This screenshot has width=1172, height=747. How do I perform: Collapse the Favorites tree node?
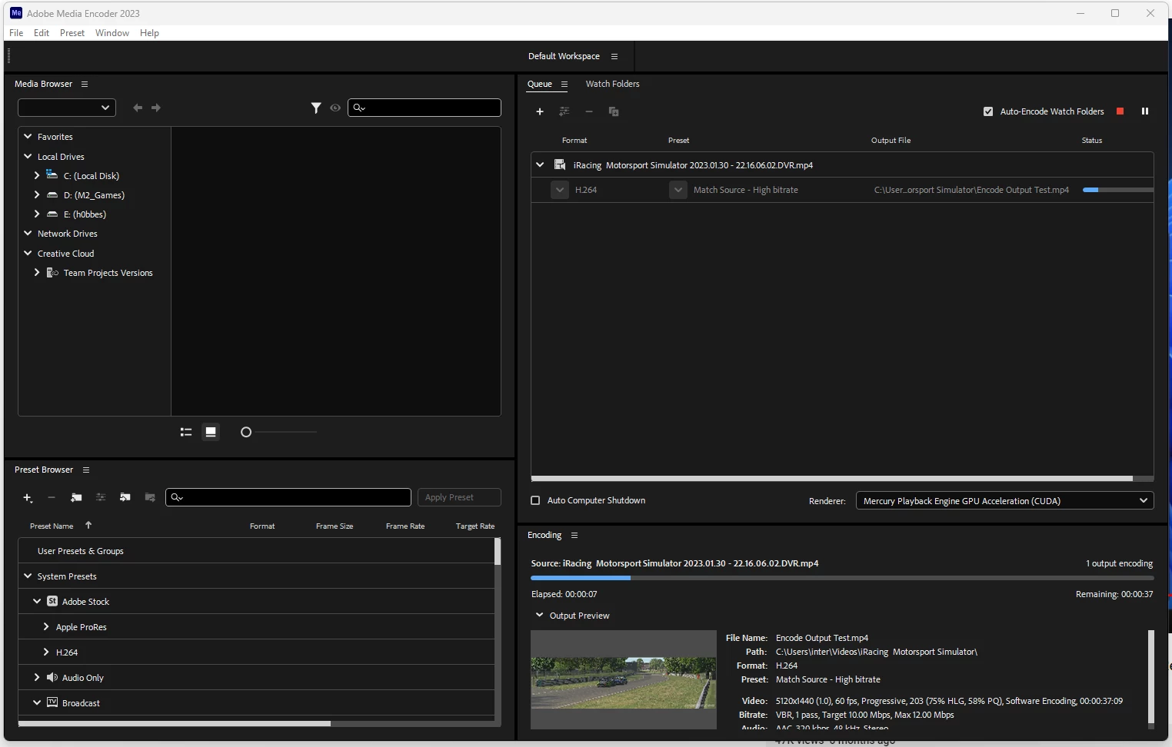[28, 136]
